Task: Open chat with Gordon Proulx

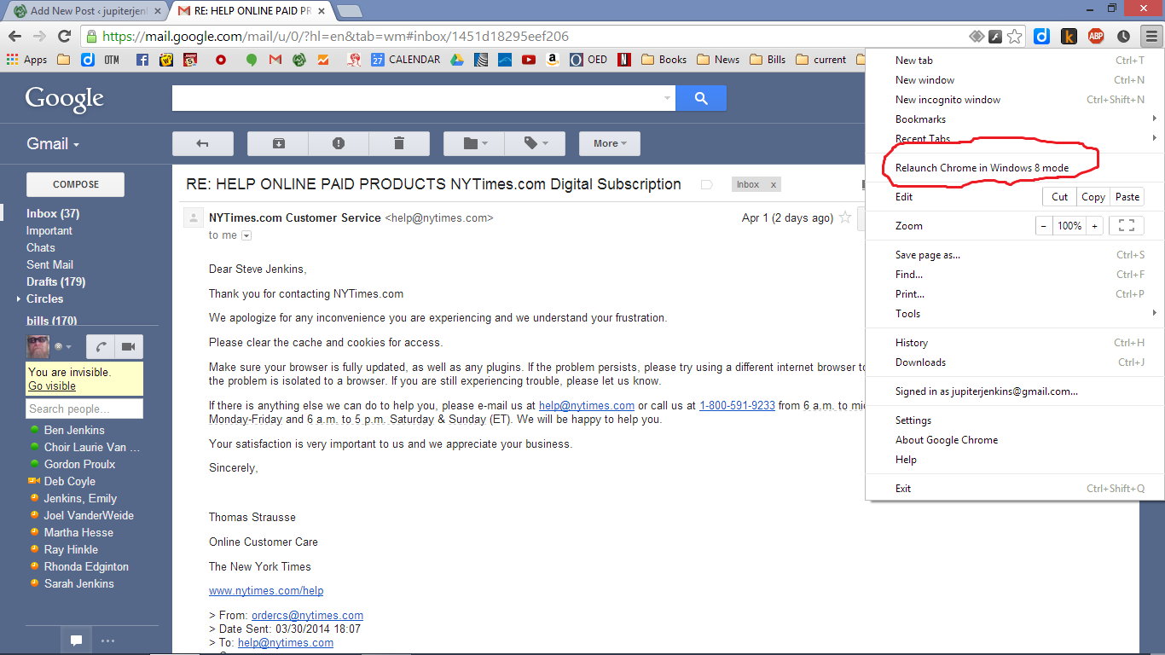Action: [79, 465]
